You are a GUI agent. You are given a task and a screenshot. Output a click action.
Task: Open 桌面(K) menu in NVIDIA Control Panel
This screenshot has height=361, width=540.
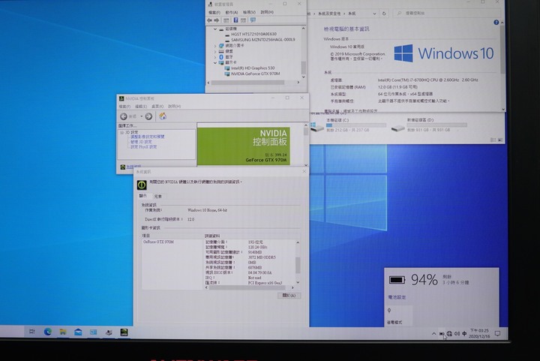tap(157, 107)
